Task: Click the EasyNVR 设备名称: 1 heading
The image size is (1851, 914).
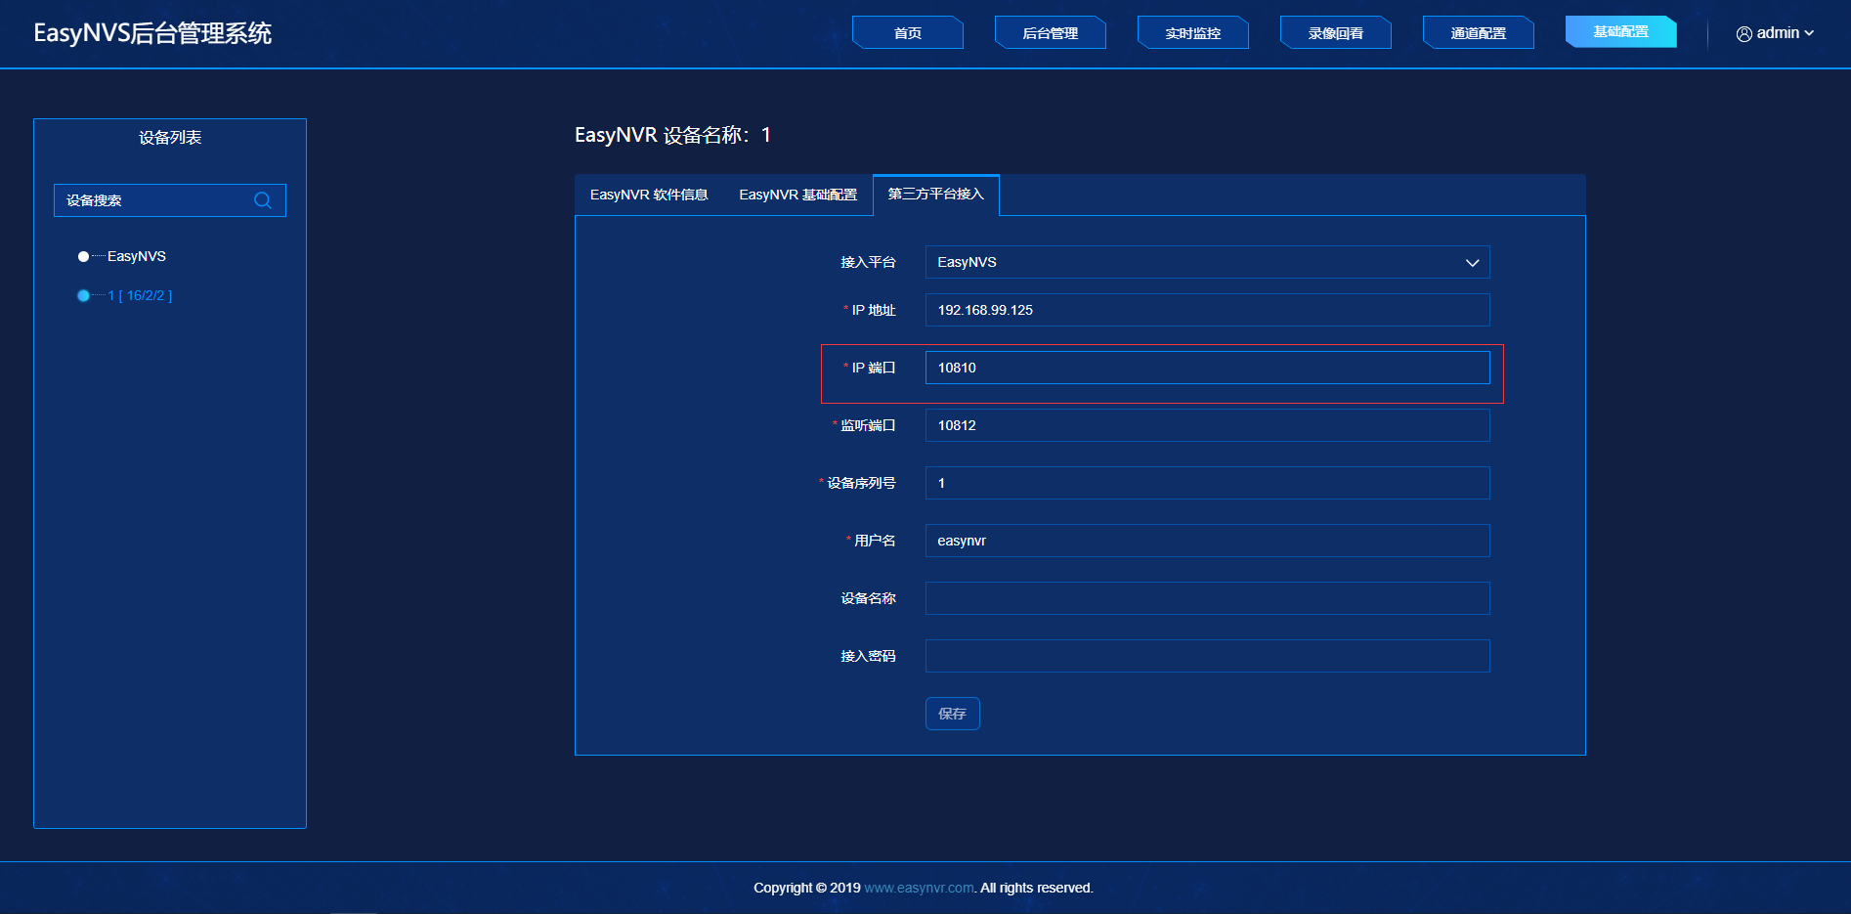Action: tap(672, 135)
